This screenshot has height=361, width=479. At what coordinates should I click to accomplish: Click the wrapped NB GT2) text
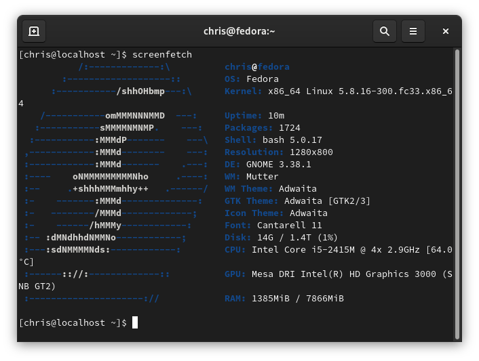coord(37,286)
